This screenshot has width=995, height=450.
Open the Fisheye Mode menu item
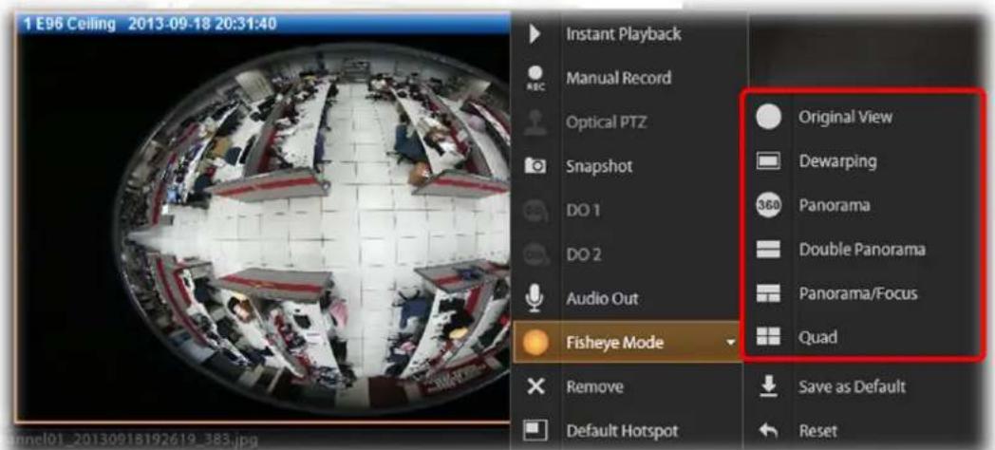pos(628,342)
